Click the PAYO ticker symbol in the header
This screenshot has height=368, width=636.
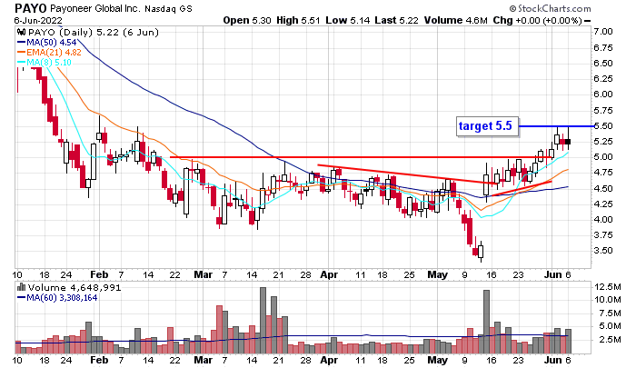coord(31,8)
